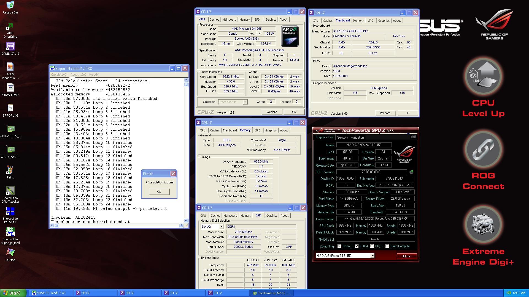The height and width of the screenshot is (297, 529).
Task: Open the Windows Start menu
Action: 13,293
